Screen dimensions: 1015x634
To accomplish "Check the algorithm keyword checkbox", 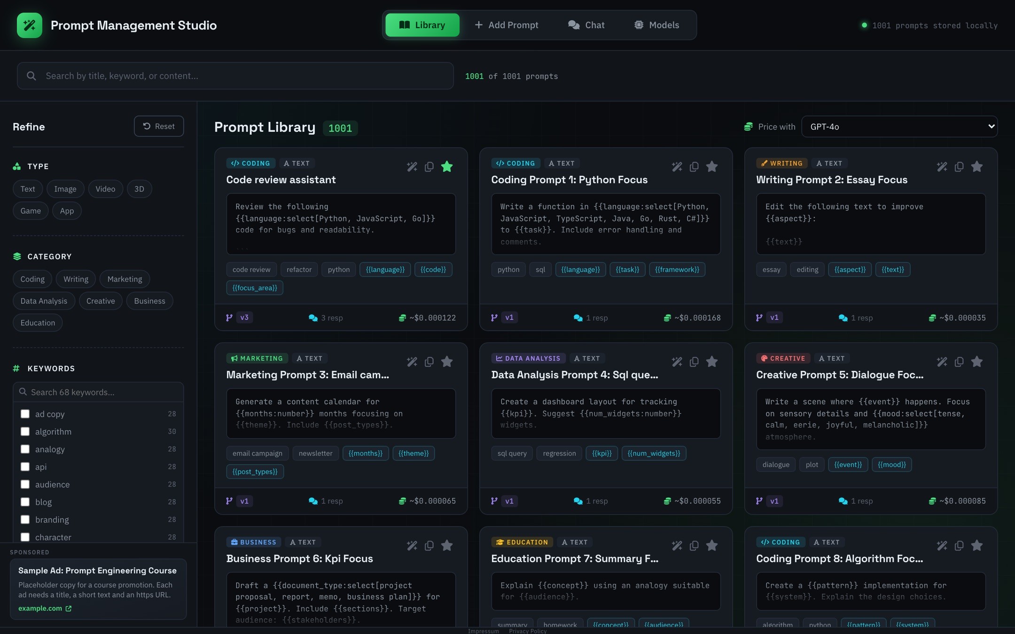I will (25, 431).
